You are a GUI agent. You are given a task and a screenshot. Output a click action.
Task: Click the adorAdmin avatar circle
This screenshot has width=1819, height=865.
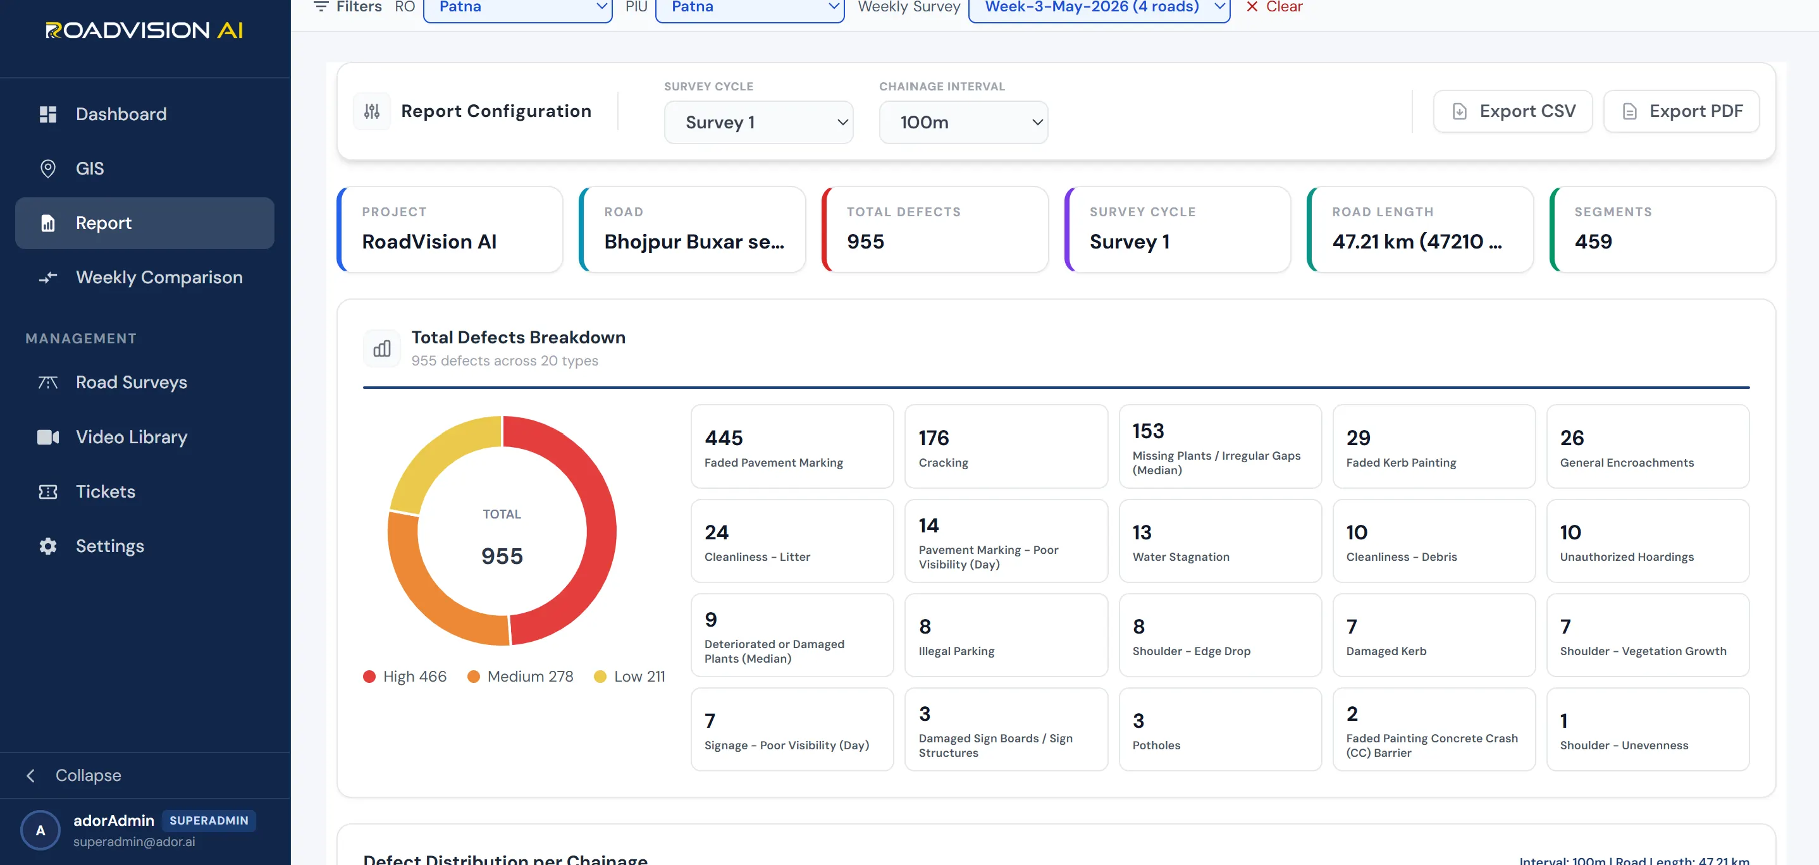tap(40, 830)
